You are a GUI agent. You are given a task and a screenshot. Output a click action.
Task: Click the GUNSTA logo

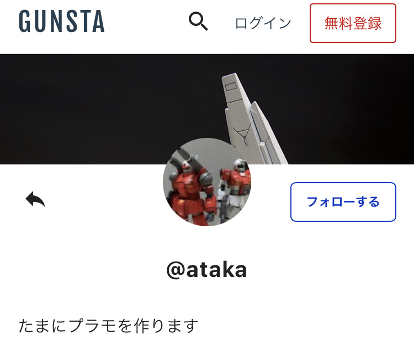point(62,21)
